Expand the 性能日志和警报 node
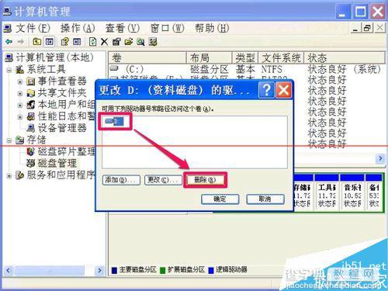Image resolution: width=388 pixels, height=291 pixels. point(20,117)
